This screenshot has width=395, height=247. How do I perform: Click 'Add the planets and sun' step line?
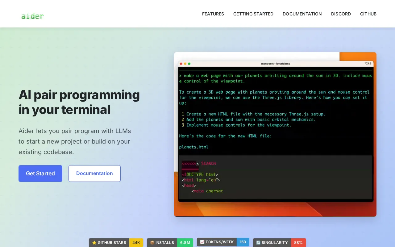249,119
